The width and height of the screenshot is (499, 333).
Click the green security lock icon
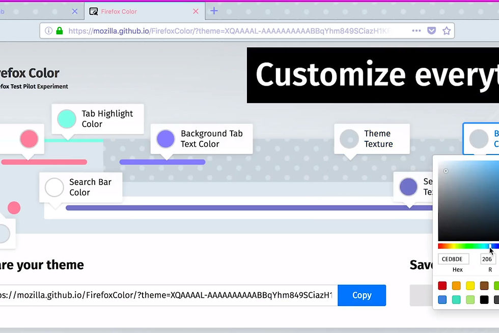(x=61, y=30)
